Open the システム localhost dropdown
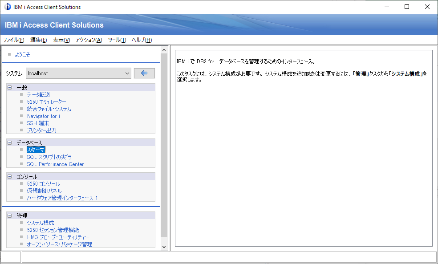The width and height of the screenshot is (438, 264). 78,73
